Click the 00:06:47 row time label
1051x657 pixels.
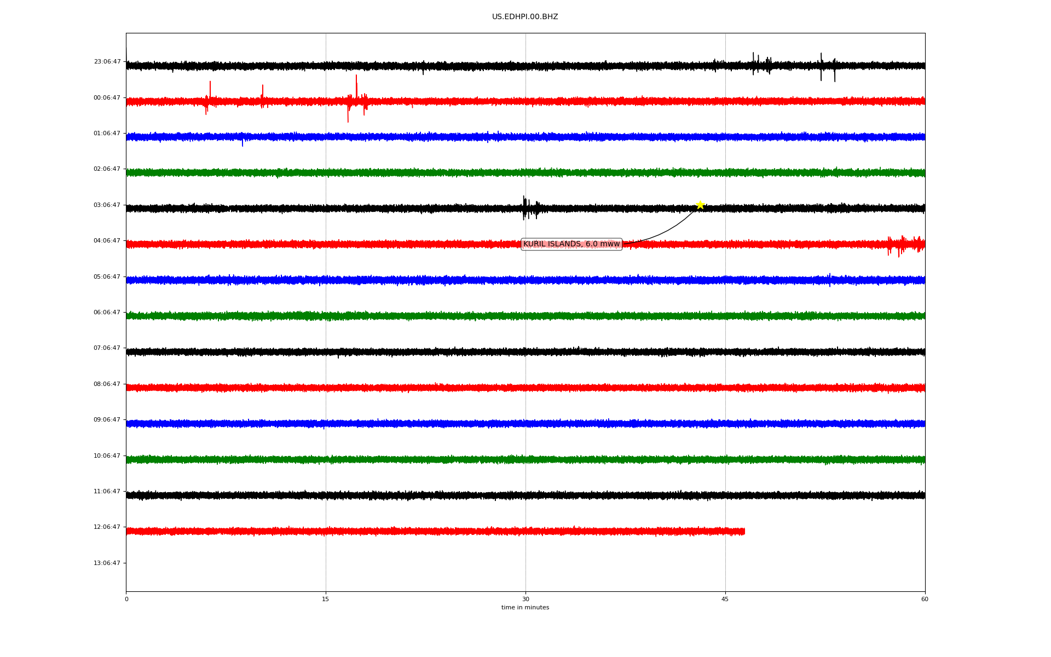click(x=107, y=98)
